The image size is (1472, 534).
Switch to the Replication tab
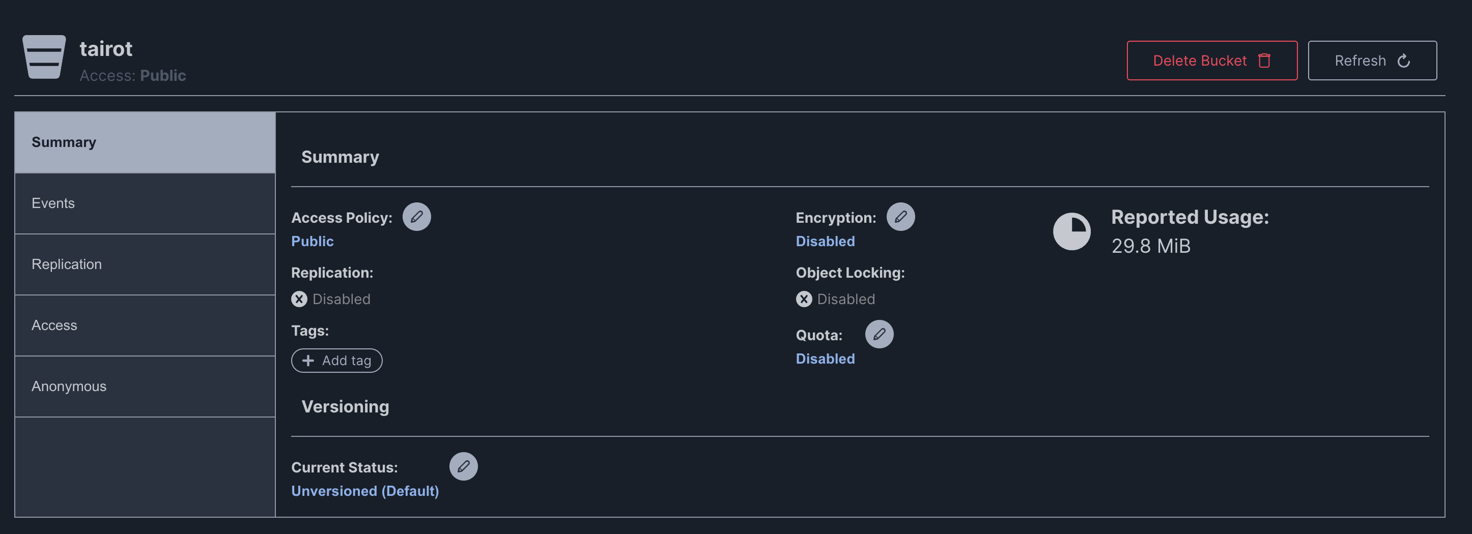point(145,264)
